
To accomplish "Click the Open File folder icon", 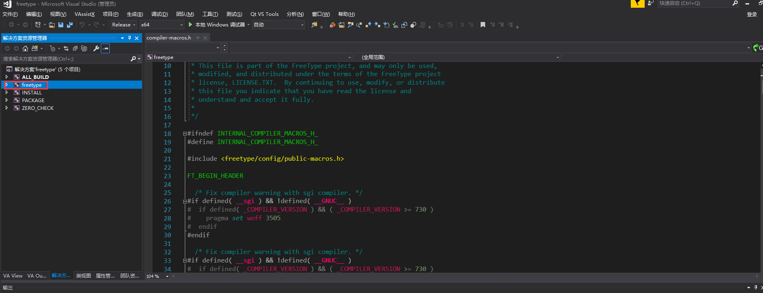I will [52, 25].
